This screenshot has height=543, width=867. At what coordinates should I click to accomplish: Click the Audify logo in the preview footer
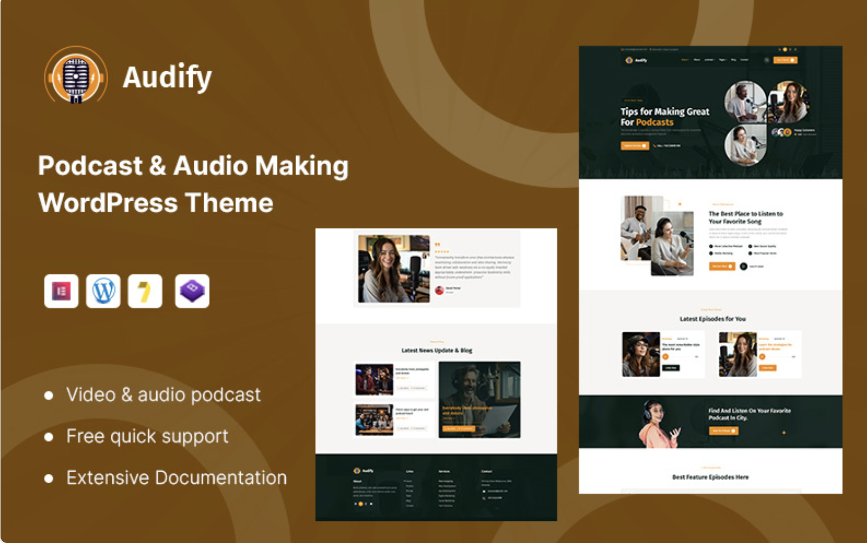[x=364, y=471]
